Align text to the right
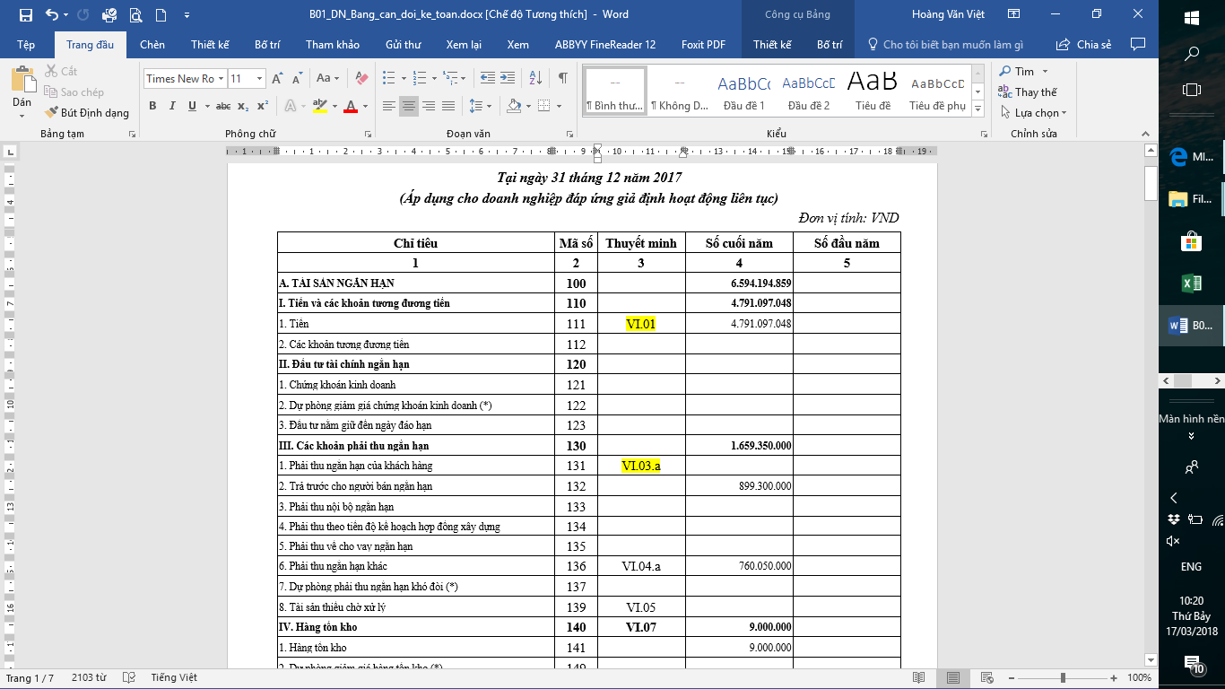1225x689 pixels. (x=429, y=106)
